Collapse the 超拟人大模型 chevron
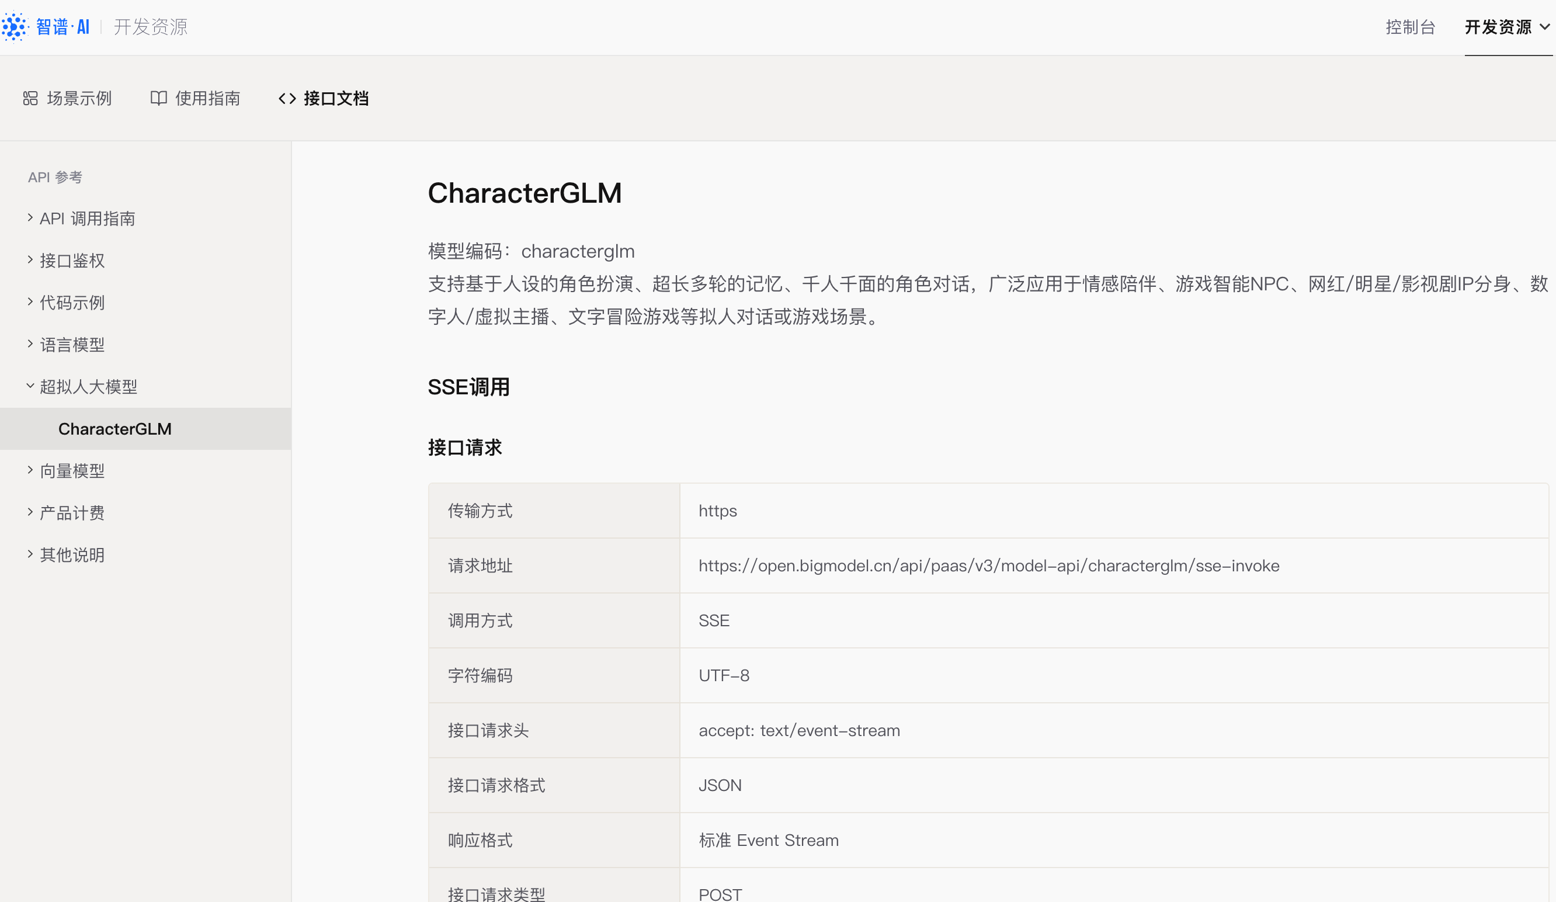This screenshot has width=1556, height=902. point(30,386)
